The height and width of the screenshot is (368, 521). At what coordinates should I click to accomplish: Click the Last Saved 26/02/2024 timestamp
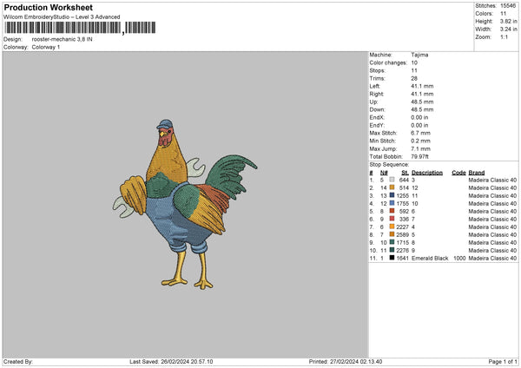pyautogui.click(x=171, y=361)
